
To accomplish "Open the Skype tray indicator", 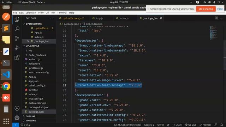I will point(197,2).
